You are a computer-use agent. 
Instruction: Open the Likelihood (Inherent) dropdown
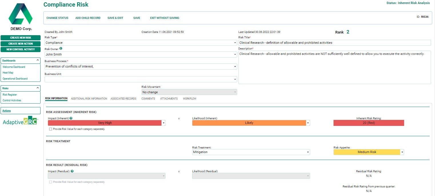(251, 123)
